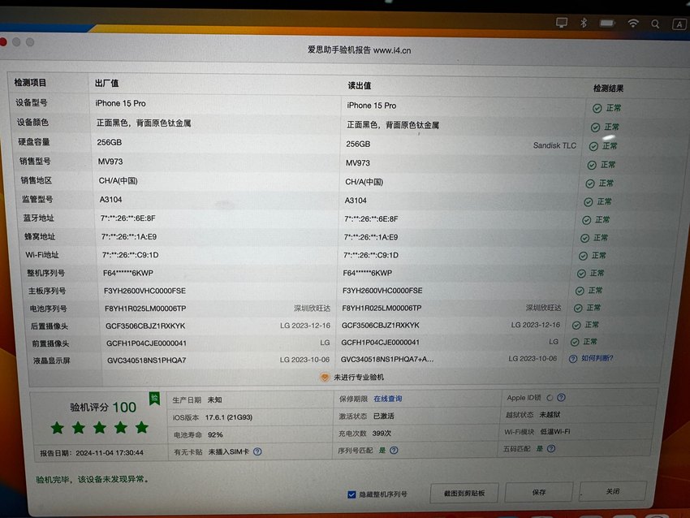Click the battery icon in the menu bar
This screenshot has width=690, height=518.
pyautogui.click(x=607, y=23)
